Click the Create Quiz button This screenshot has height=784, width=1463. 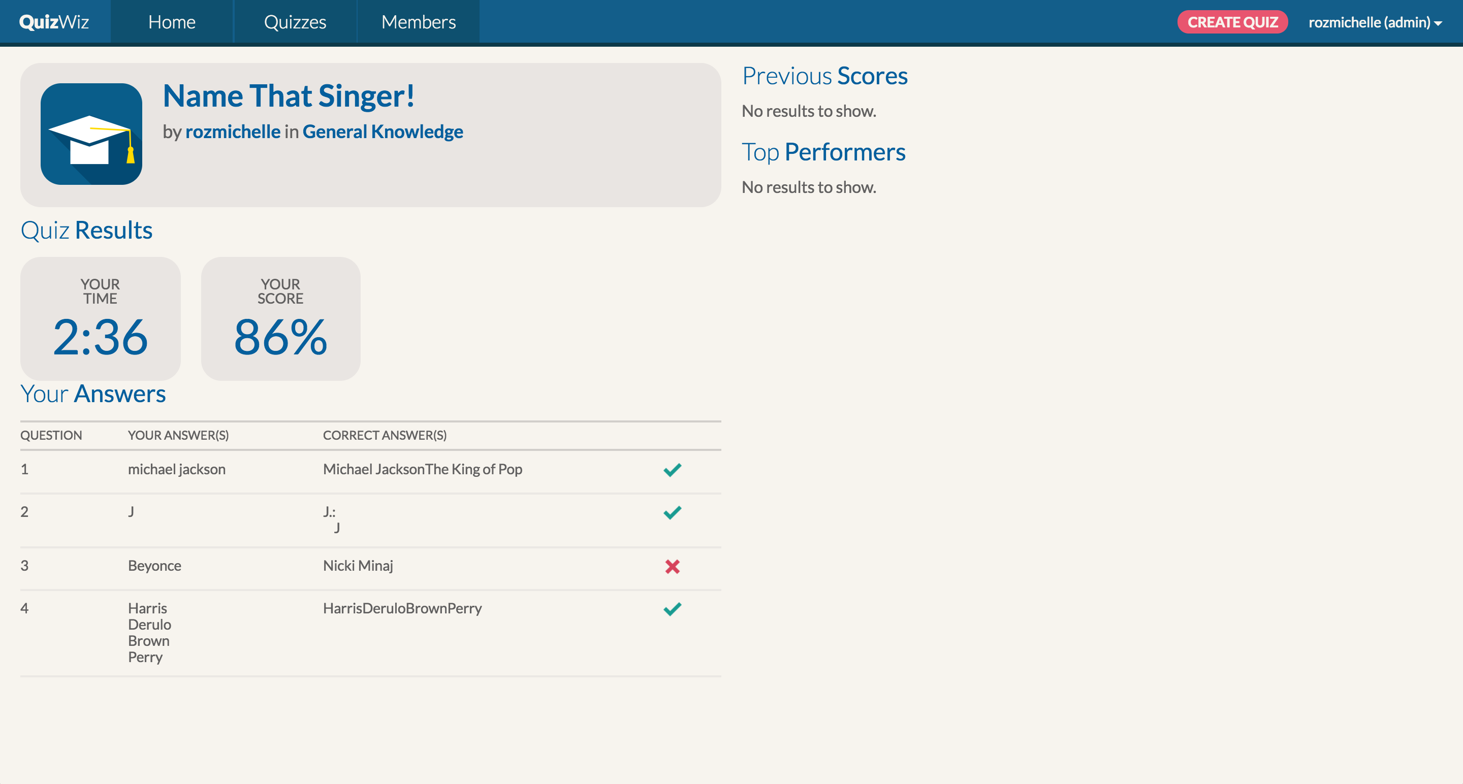click(x=1232, y=21)
